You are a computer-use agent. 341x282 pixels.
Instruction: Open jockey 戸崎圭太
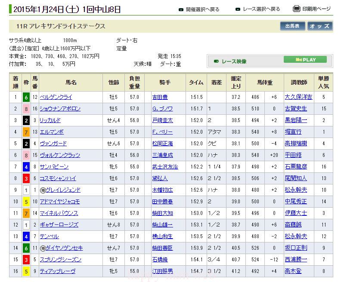162,120
